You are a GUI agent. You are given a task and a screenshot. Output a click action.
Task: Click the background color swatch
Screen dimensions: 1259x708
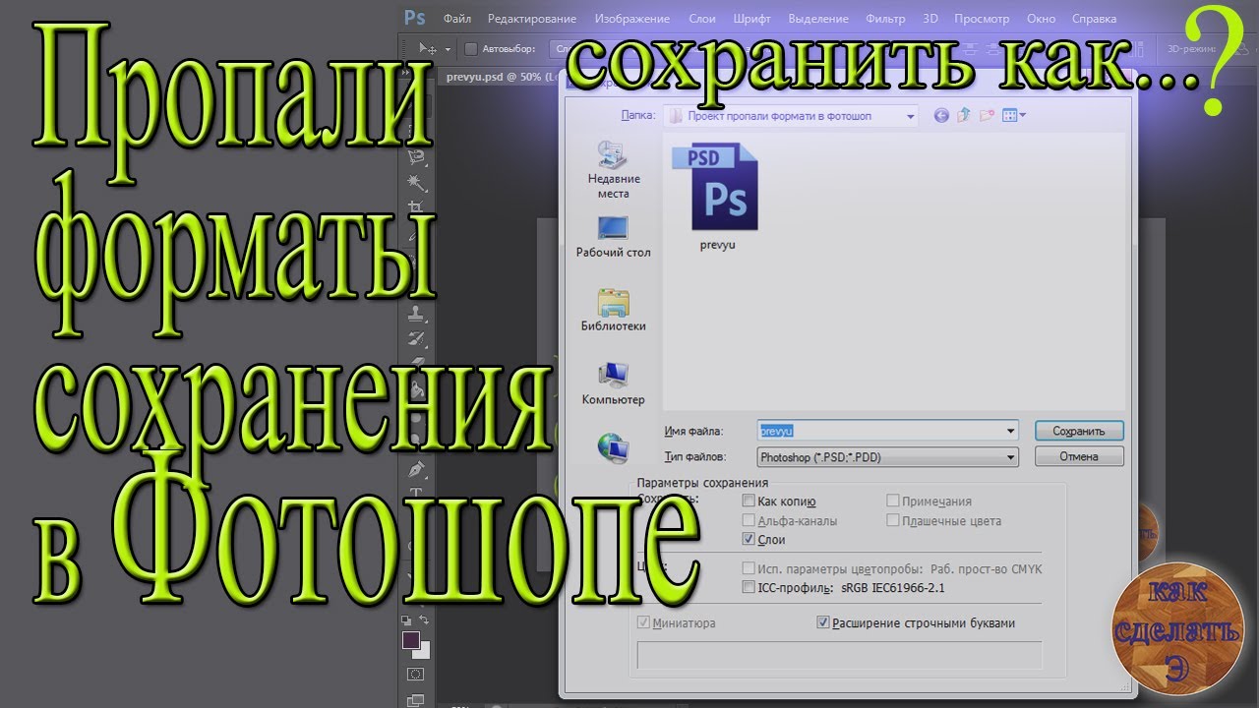[x=425, y=652]
